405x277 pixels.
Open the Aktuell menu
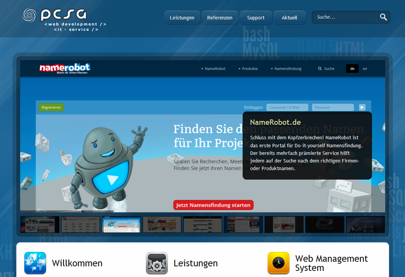pos(289,18)
